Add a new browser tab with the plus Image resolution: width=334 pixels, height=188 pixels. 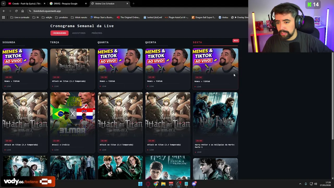click(133, 4)
